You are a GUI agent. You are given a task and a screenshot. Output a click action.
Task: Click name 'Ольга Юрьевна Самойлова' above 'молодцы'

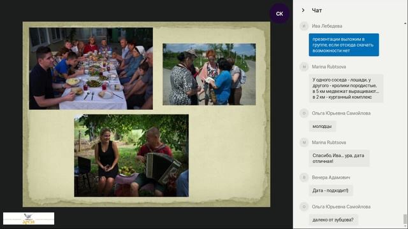(x=341, y=113)
